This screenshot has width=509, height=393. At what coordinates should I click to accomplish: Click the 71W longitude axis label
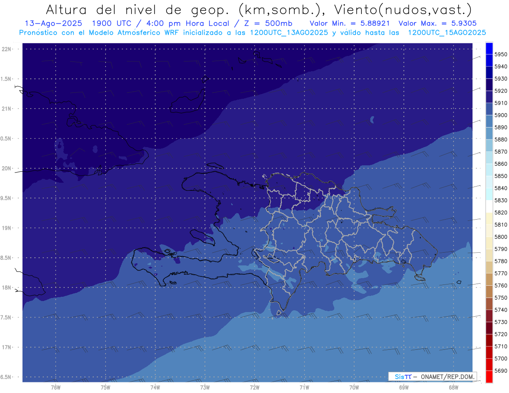tap(304, 387)
